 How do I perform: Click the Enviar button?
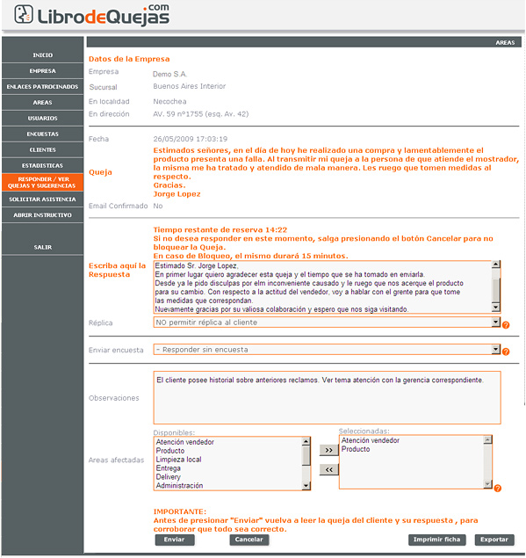[175, 540]
